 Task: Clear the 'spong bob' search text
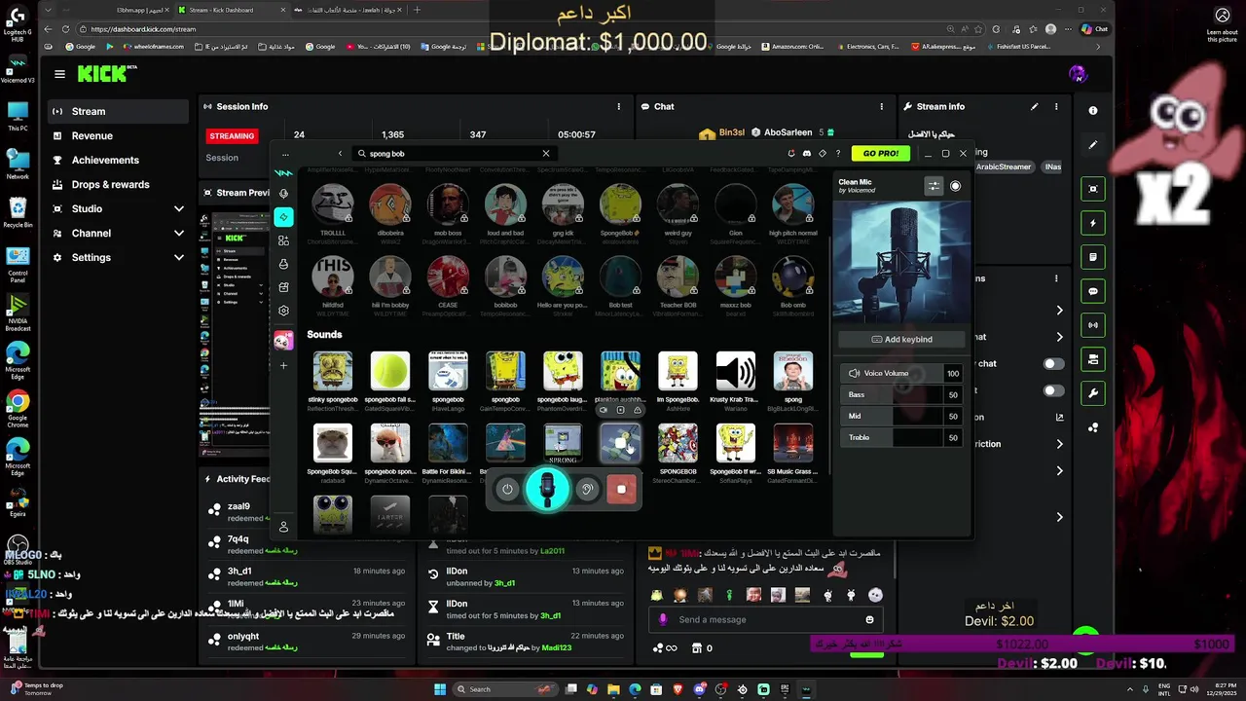[x=546, y=153]
